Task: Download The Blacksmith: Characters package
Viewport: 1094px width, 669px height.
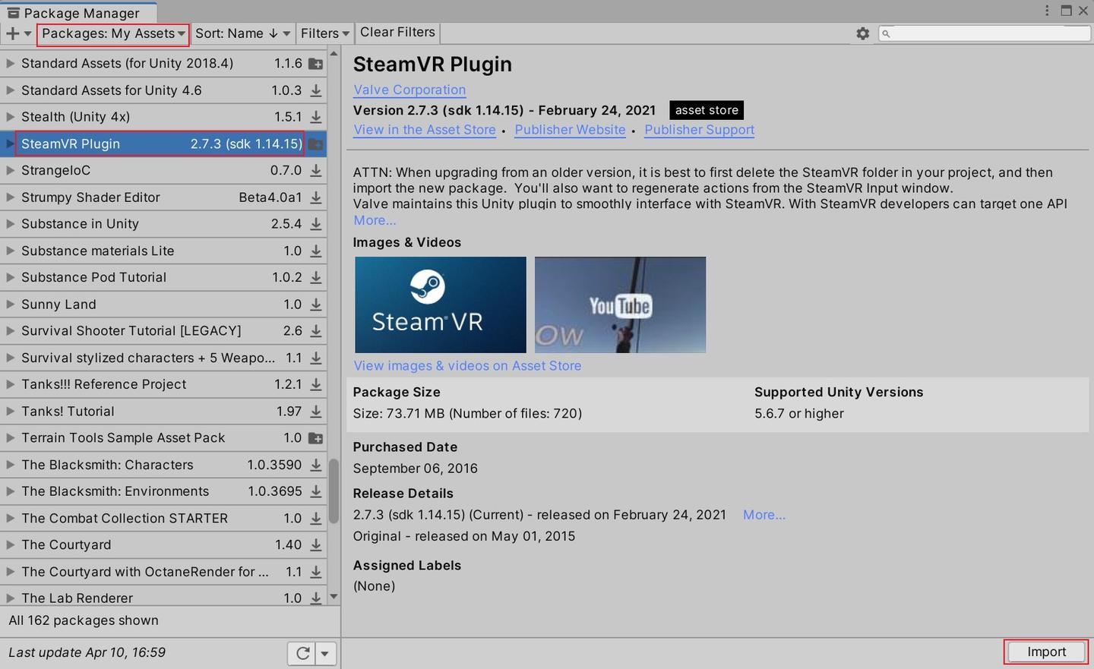Action: 315,465
